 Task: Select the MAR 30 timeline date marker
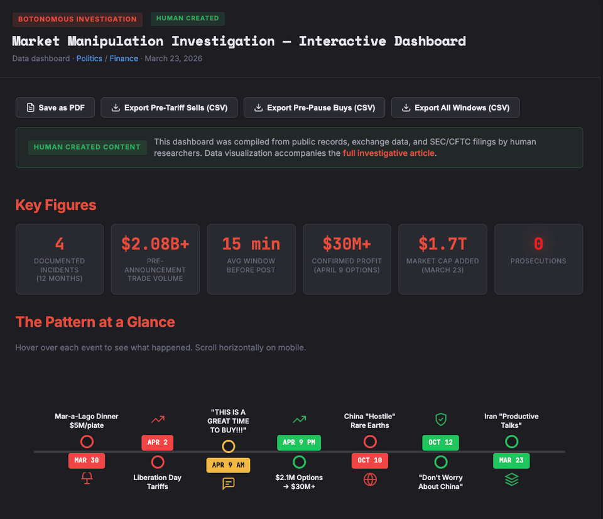[87, 461]
